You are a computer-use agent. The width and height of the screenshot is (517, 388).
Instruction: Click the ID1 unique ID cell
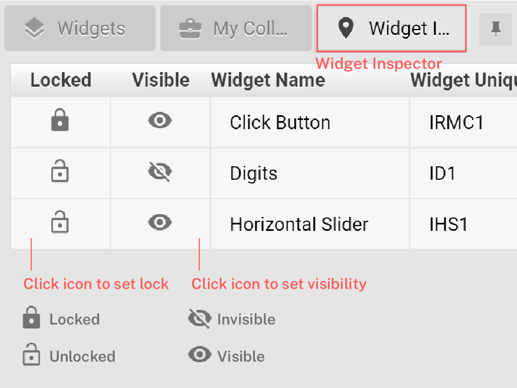pyautogui.click(x=443, y=173)
